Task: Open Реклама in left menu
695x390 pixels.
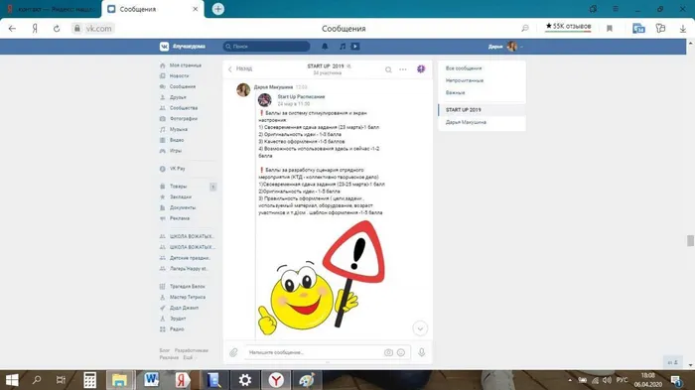Action: (x=180, y=218)
